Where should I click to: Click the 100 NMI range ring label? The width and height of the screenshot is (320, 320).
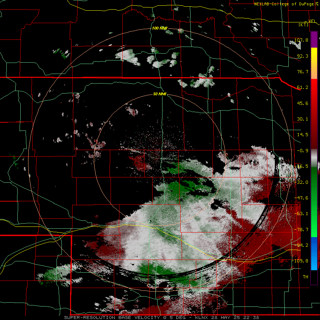point(160,28)
